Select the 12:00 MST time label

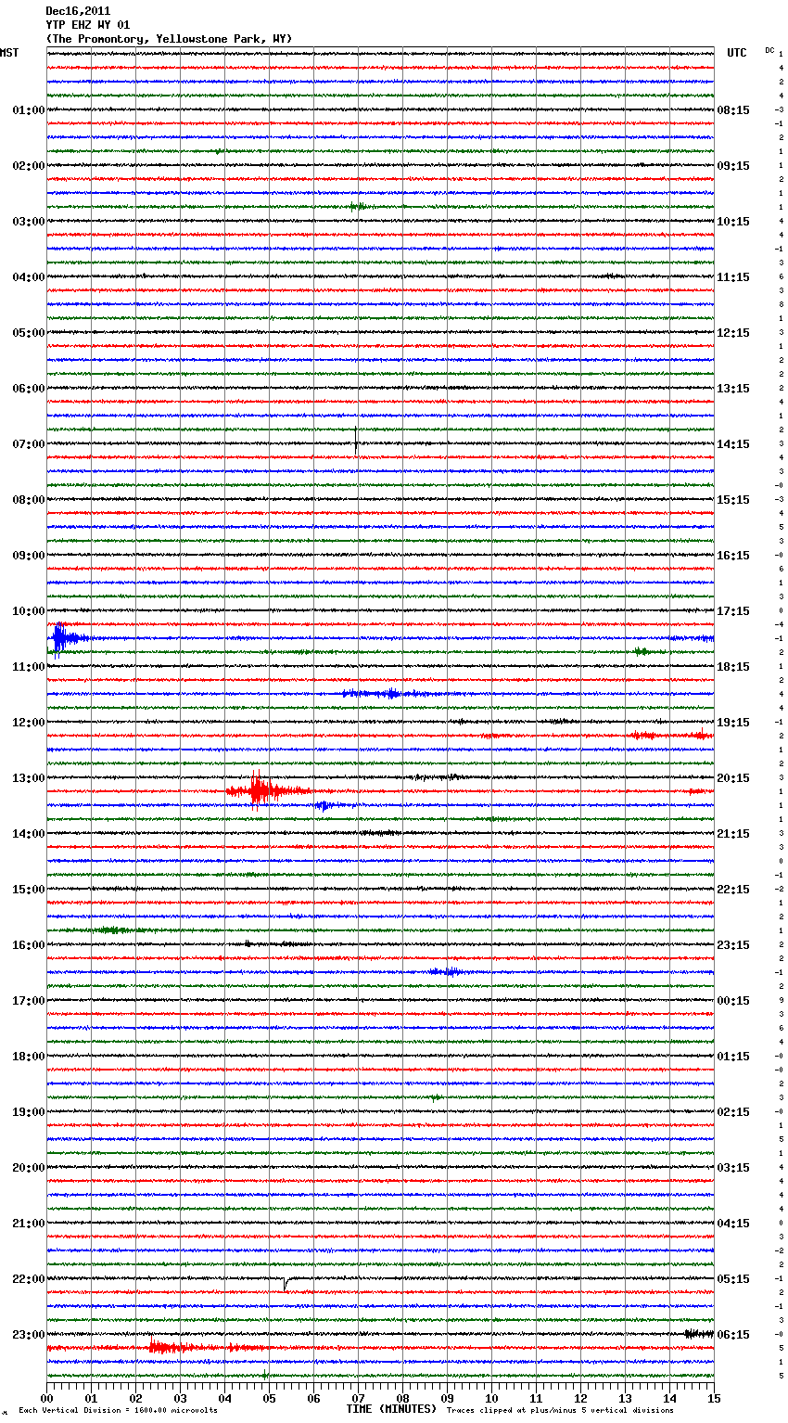[x=29, y=723]
